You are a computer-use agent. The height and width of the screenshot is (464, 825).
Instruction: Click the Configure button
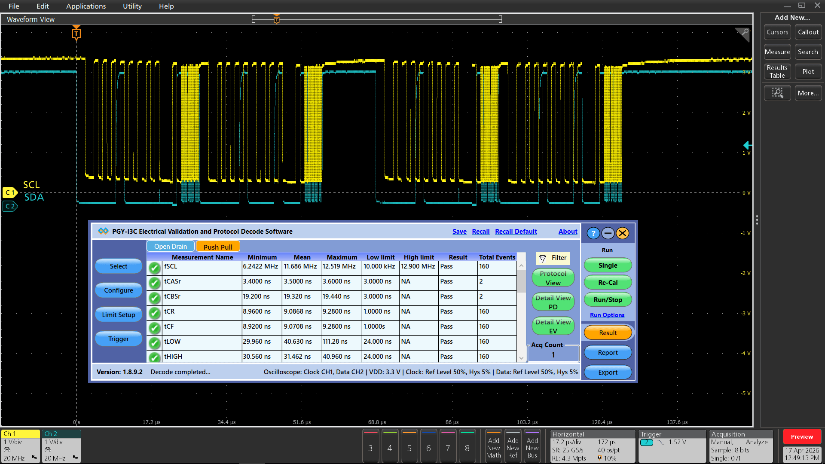coord(119,290)
